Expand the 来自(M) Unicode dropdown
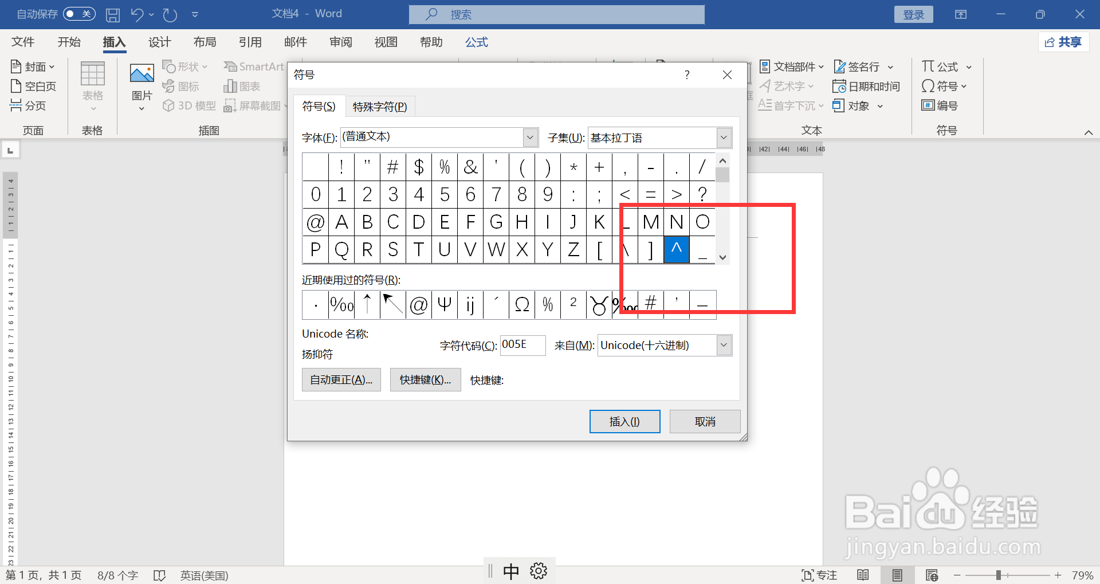 coord(724,345)
